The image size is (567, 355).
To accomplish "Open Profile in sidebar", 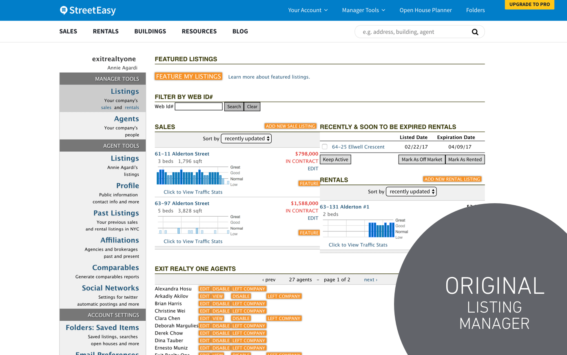I will 128,186.
